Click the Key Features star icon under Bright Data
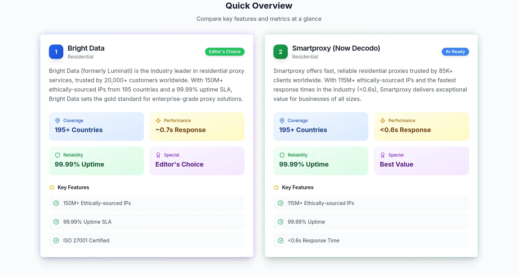 click(x=52, y=187)
